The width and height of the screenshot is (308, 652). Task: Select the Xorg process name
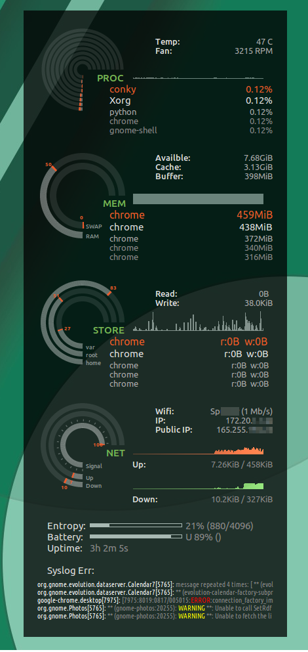pos(120,100)
